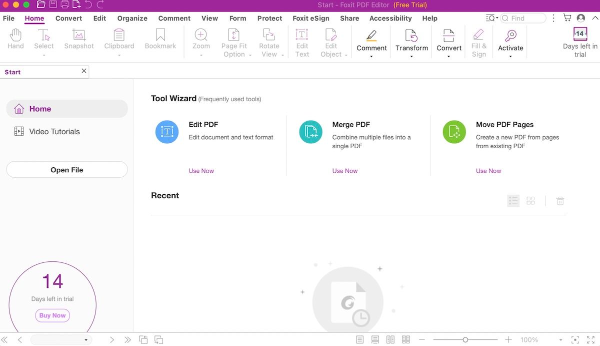Switch to the Organize tab
600x346 pixels.
pos(132,18)
